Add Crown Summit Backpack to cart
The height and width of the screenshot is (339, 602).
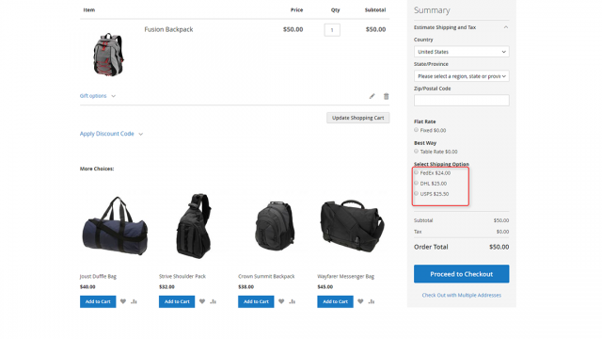256,301
